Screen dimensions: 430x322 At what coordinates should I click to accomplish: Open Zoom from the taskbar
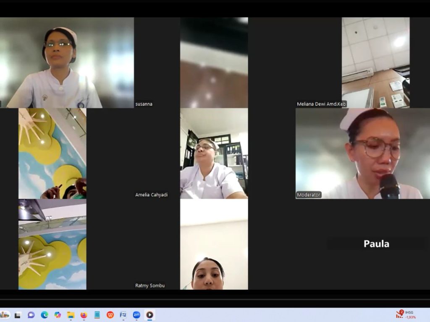click(136, 315)
